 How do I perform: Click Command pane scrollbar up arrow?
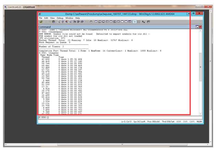(x=200, y=30)
